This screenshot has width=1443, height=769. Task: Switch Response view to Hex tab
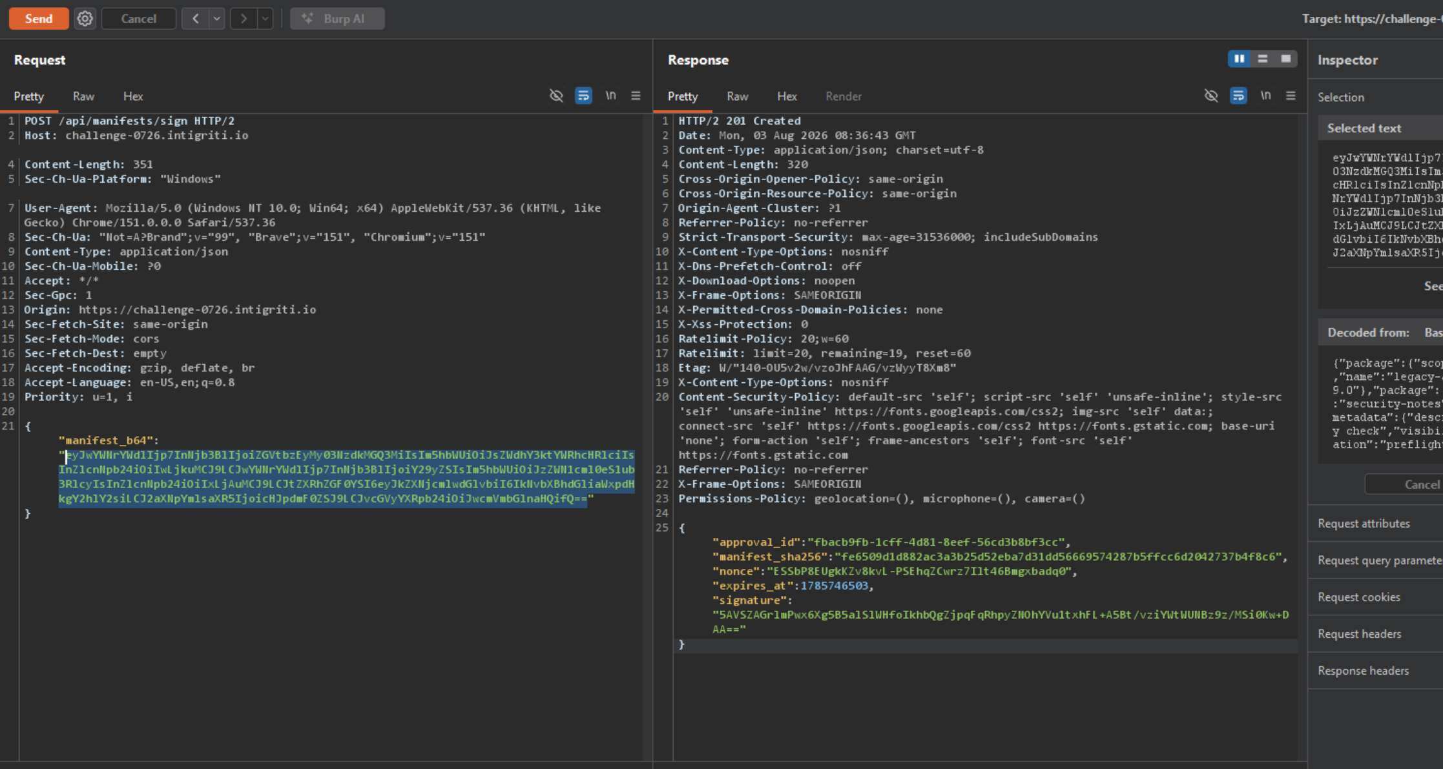coord(787,96)
